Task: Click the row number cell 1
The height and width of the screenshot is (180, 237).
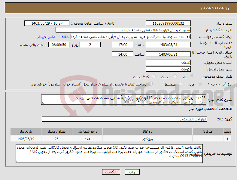Action: (x=227, y=139)
